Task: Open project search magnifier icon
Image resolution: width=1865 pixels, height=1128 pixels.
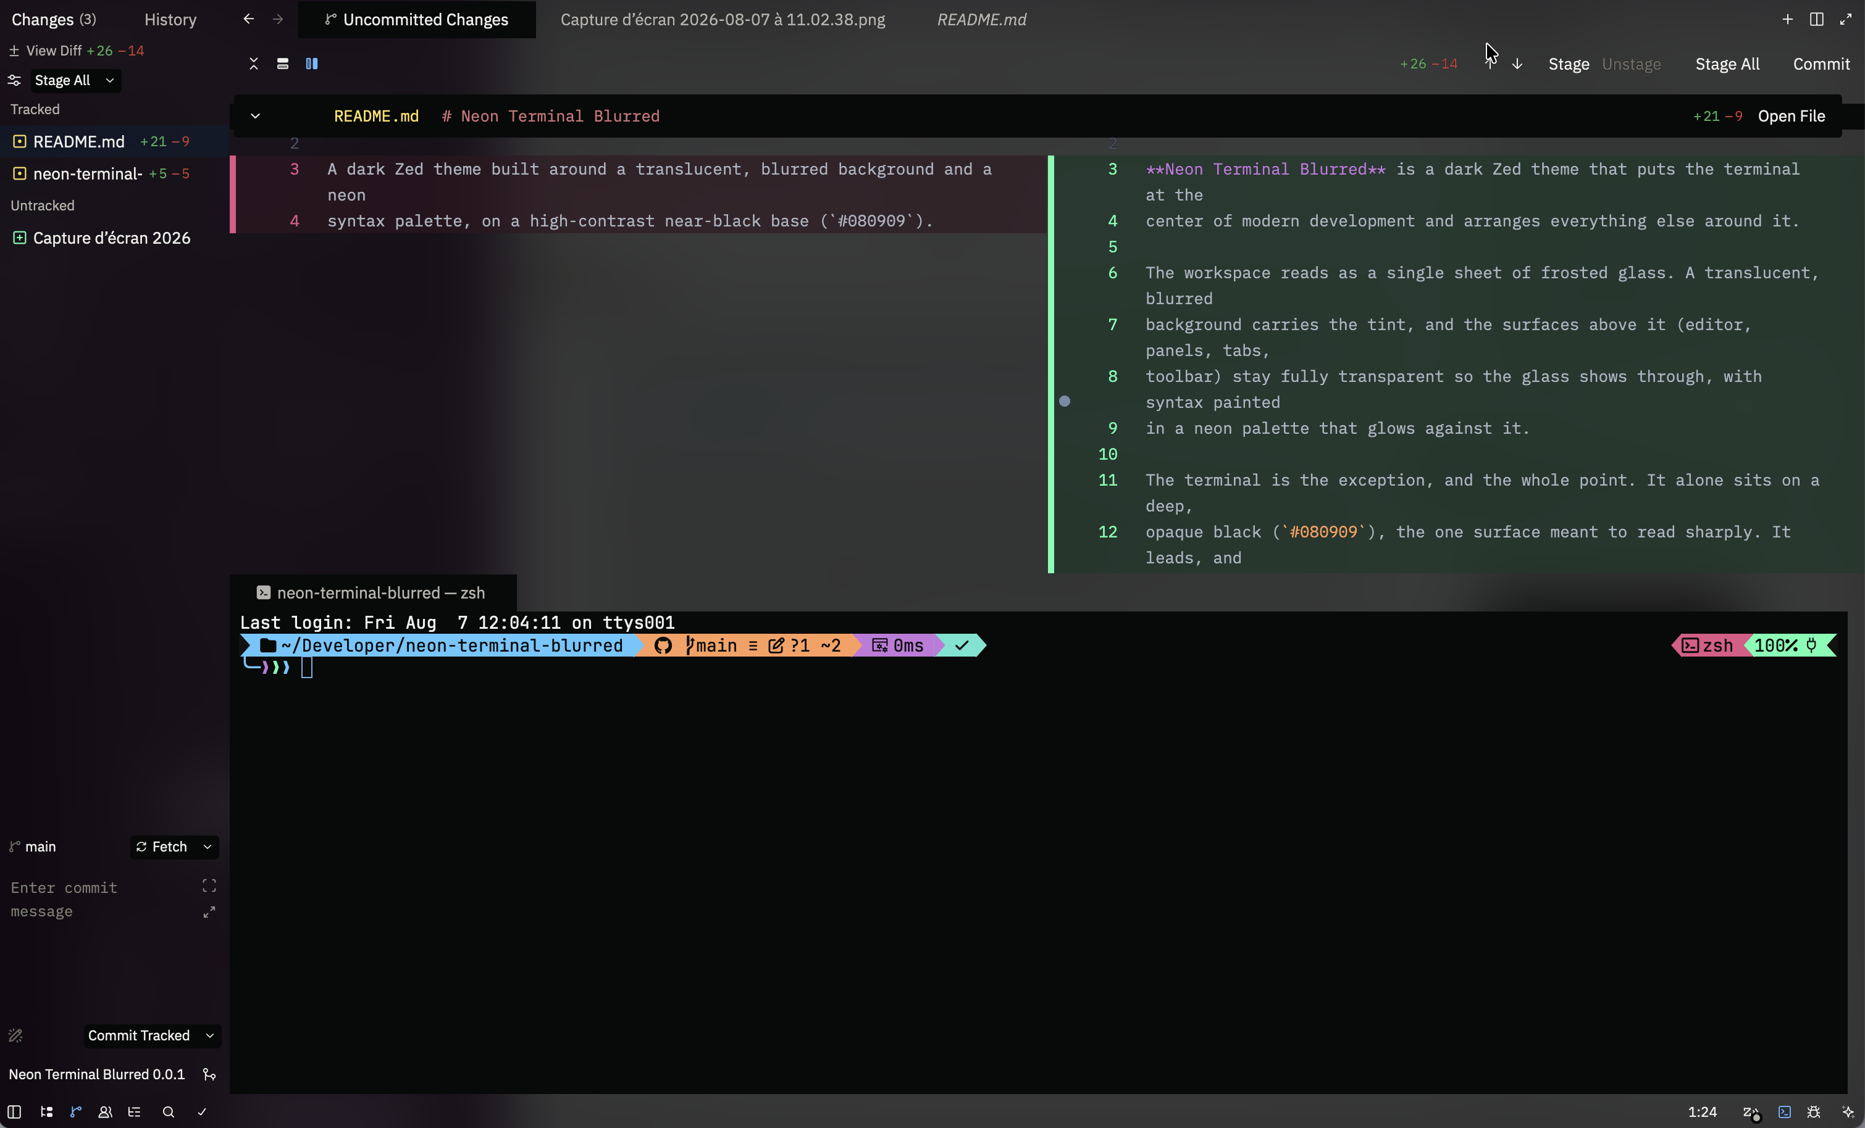Action: click(168, 1111)
